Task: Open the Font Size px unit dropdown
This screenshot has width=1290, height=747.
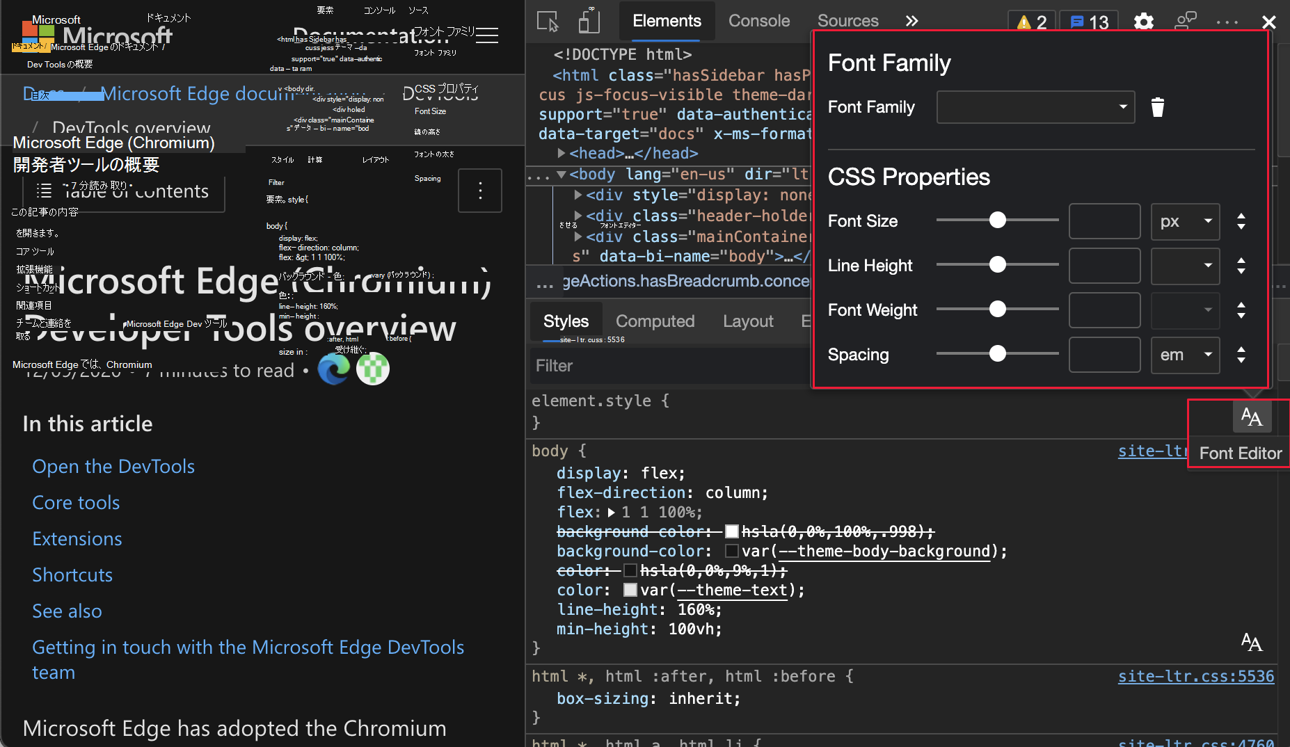Action: (1185, 221)
